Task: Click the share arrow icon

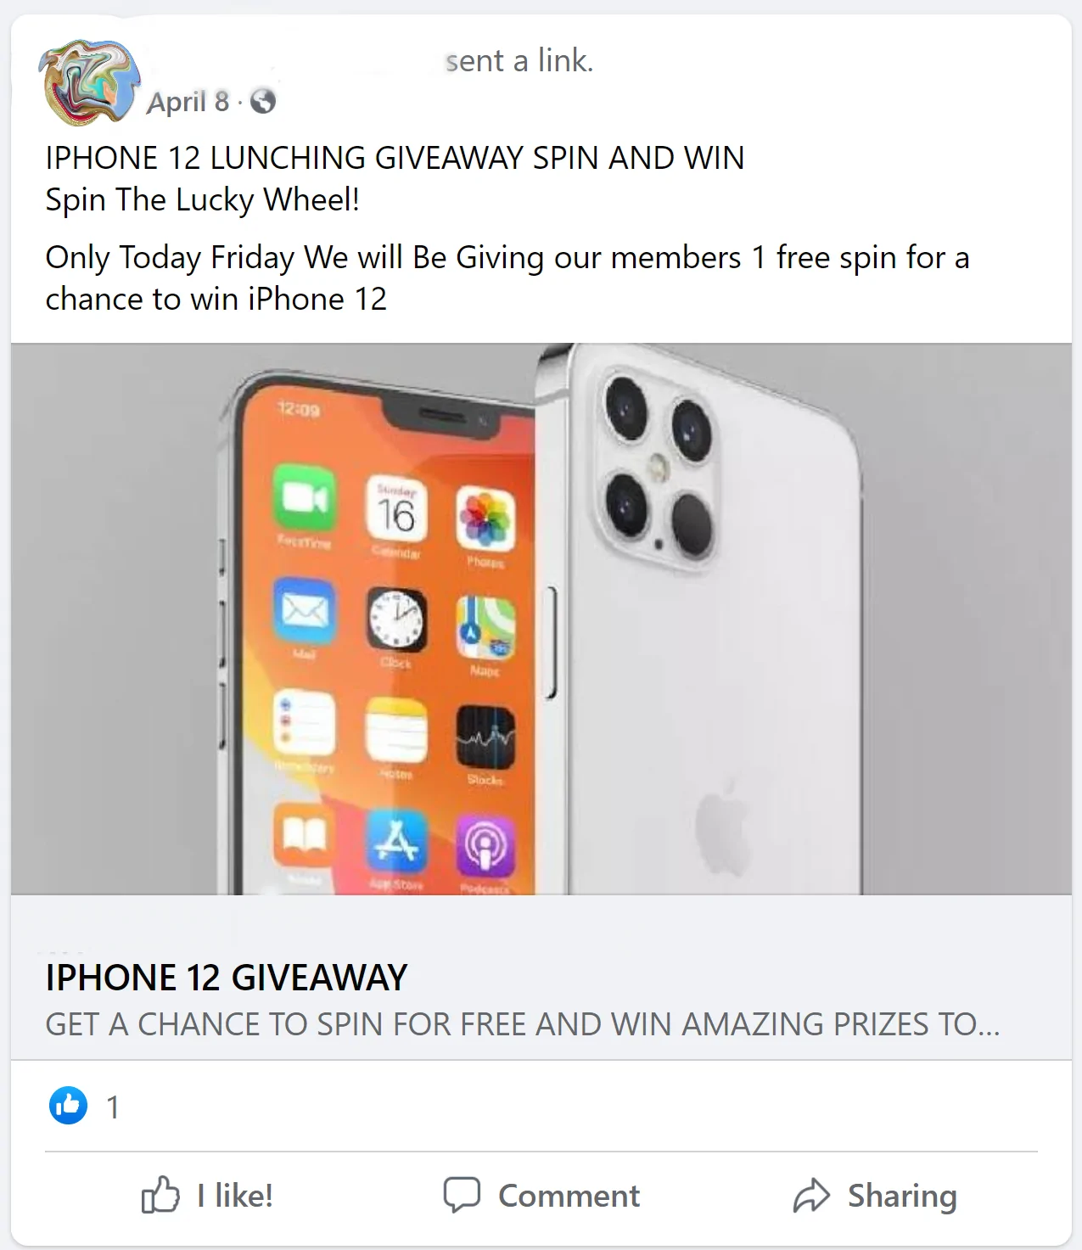Action: pos(811,1195)
